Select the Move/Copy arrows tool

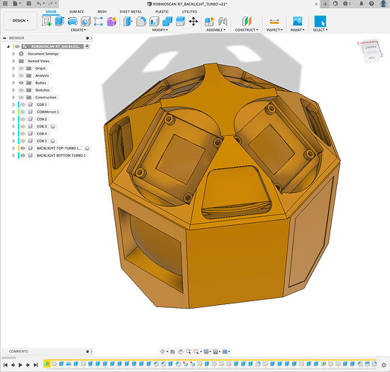click(x=194, y=22)
